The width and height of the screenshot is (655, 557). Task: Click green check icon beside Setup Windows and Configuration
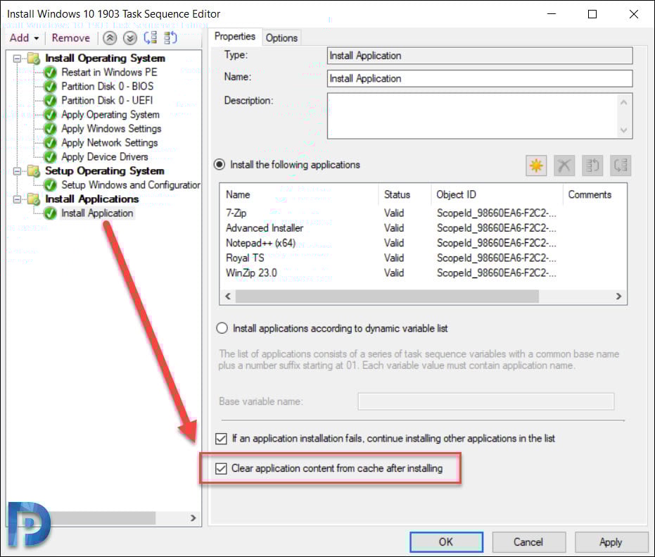(x=50, y=184)
